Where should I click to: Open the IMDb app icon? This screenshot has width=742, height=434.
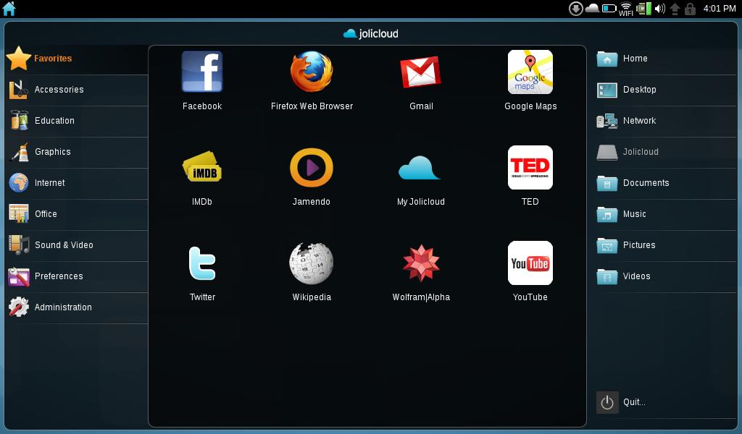pos(202,167)
